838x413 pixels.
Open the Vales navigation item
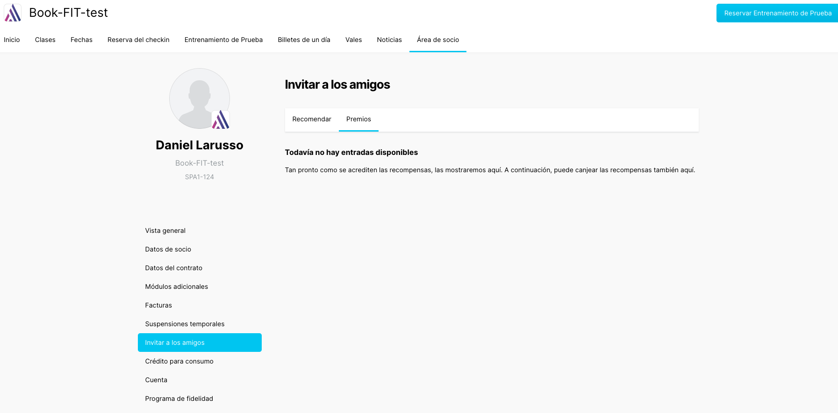[353, 40]
